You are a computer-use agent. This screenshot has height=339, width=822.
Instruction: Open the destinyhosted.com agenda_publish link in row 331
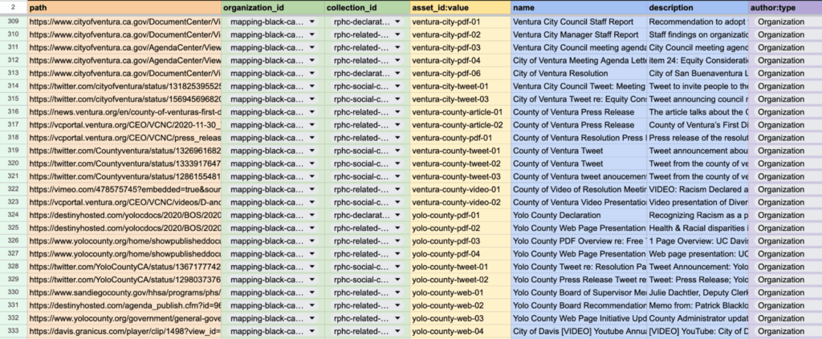(x=124, y=305)
